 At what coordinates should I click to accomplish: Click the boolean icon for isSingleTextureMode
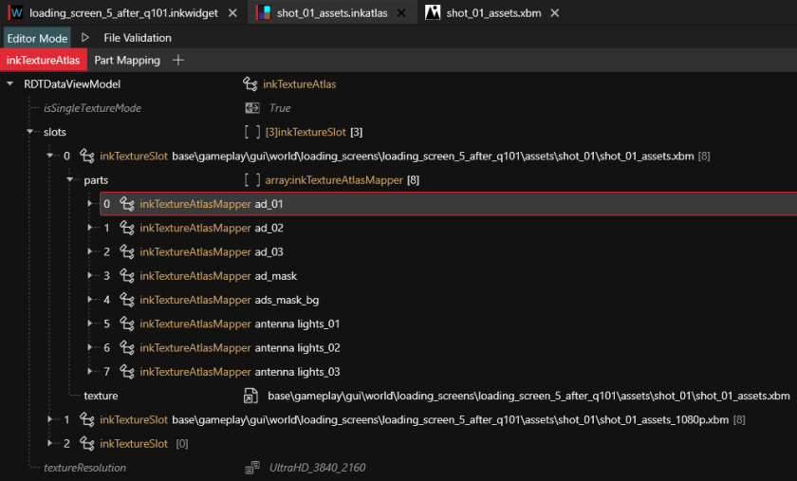coord(252,108)
